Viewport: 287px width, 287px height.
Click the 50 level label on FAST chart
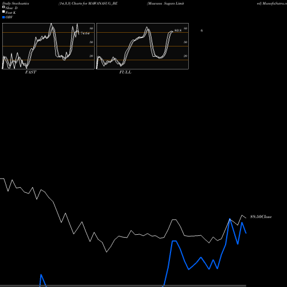pyautogui.click(x=91, y=42)
